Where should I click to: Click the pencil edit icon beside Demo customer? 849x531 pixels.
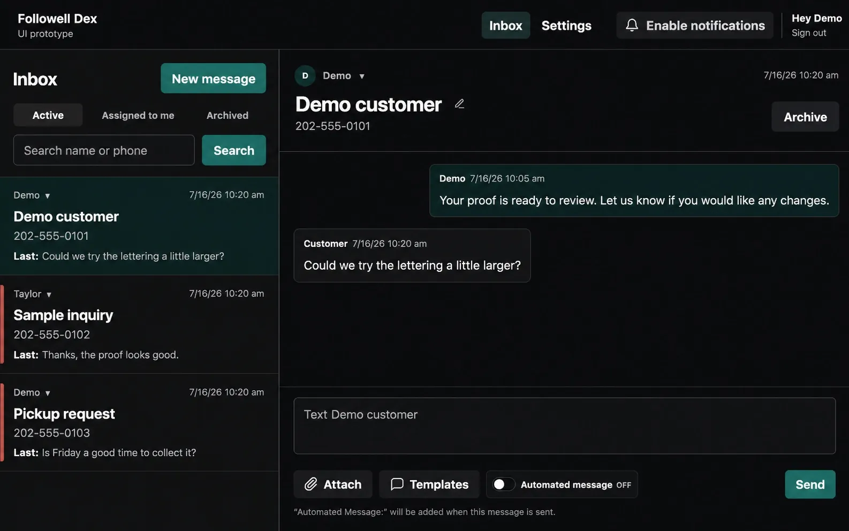(x=459, y=104)
